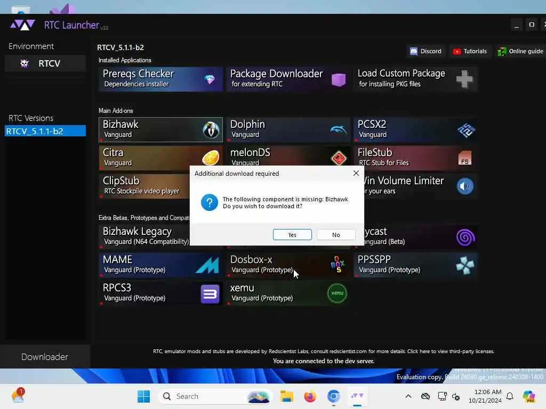The width and height of the screenshot is (546, 409).
Task: Click the ClipStub tile title
Action: click(x=121, y=181)
